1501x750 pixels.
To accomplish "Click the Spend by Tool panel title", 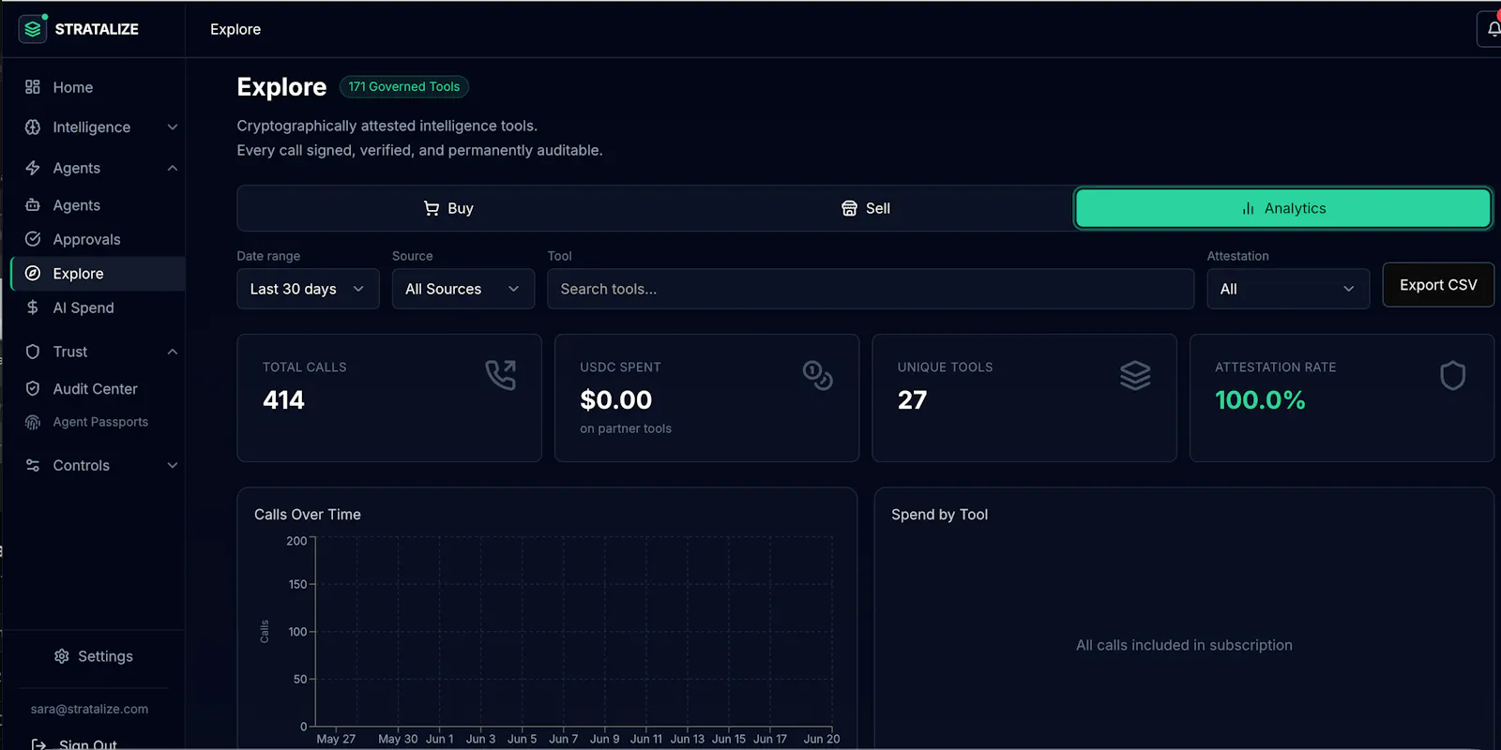I will [x=939, y=515].
